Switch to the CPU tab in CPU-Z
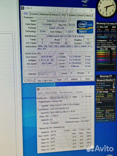The width and height of the screenshot is (117, 156). (x=26, y=14)
